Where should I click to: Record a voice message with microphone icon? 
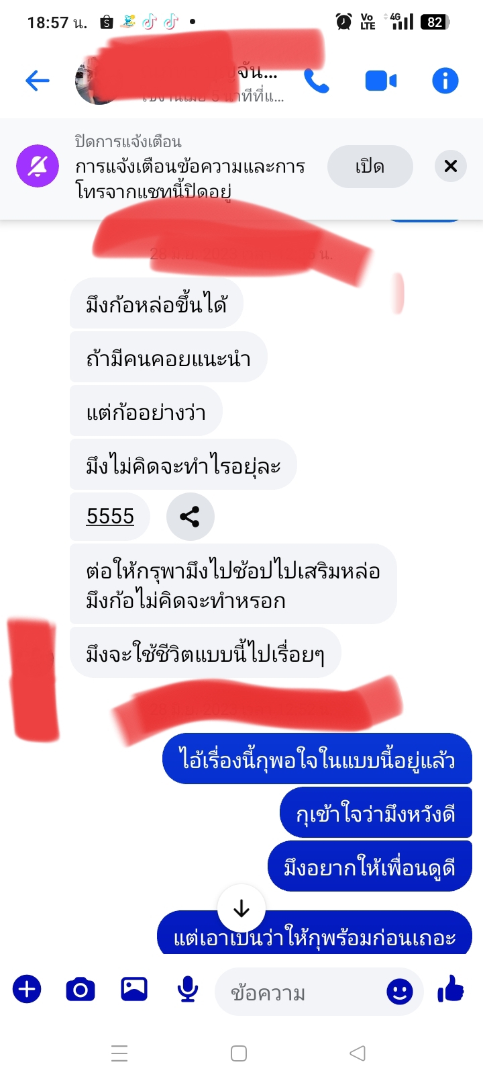188,990
